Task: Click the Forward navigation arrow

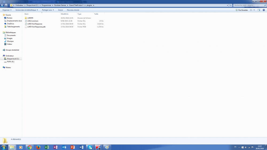Action: (x=6, y=5)
